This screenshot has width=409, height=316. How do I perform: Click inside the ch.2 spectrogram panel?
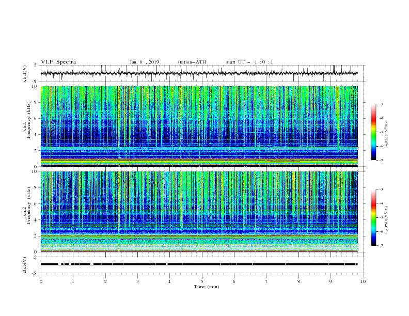click(199, 212)
